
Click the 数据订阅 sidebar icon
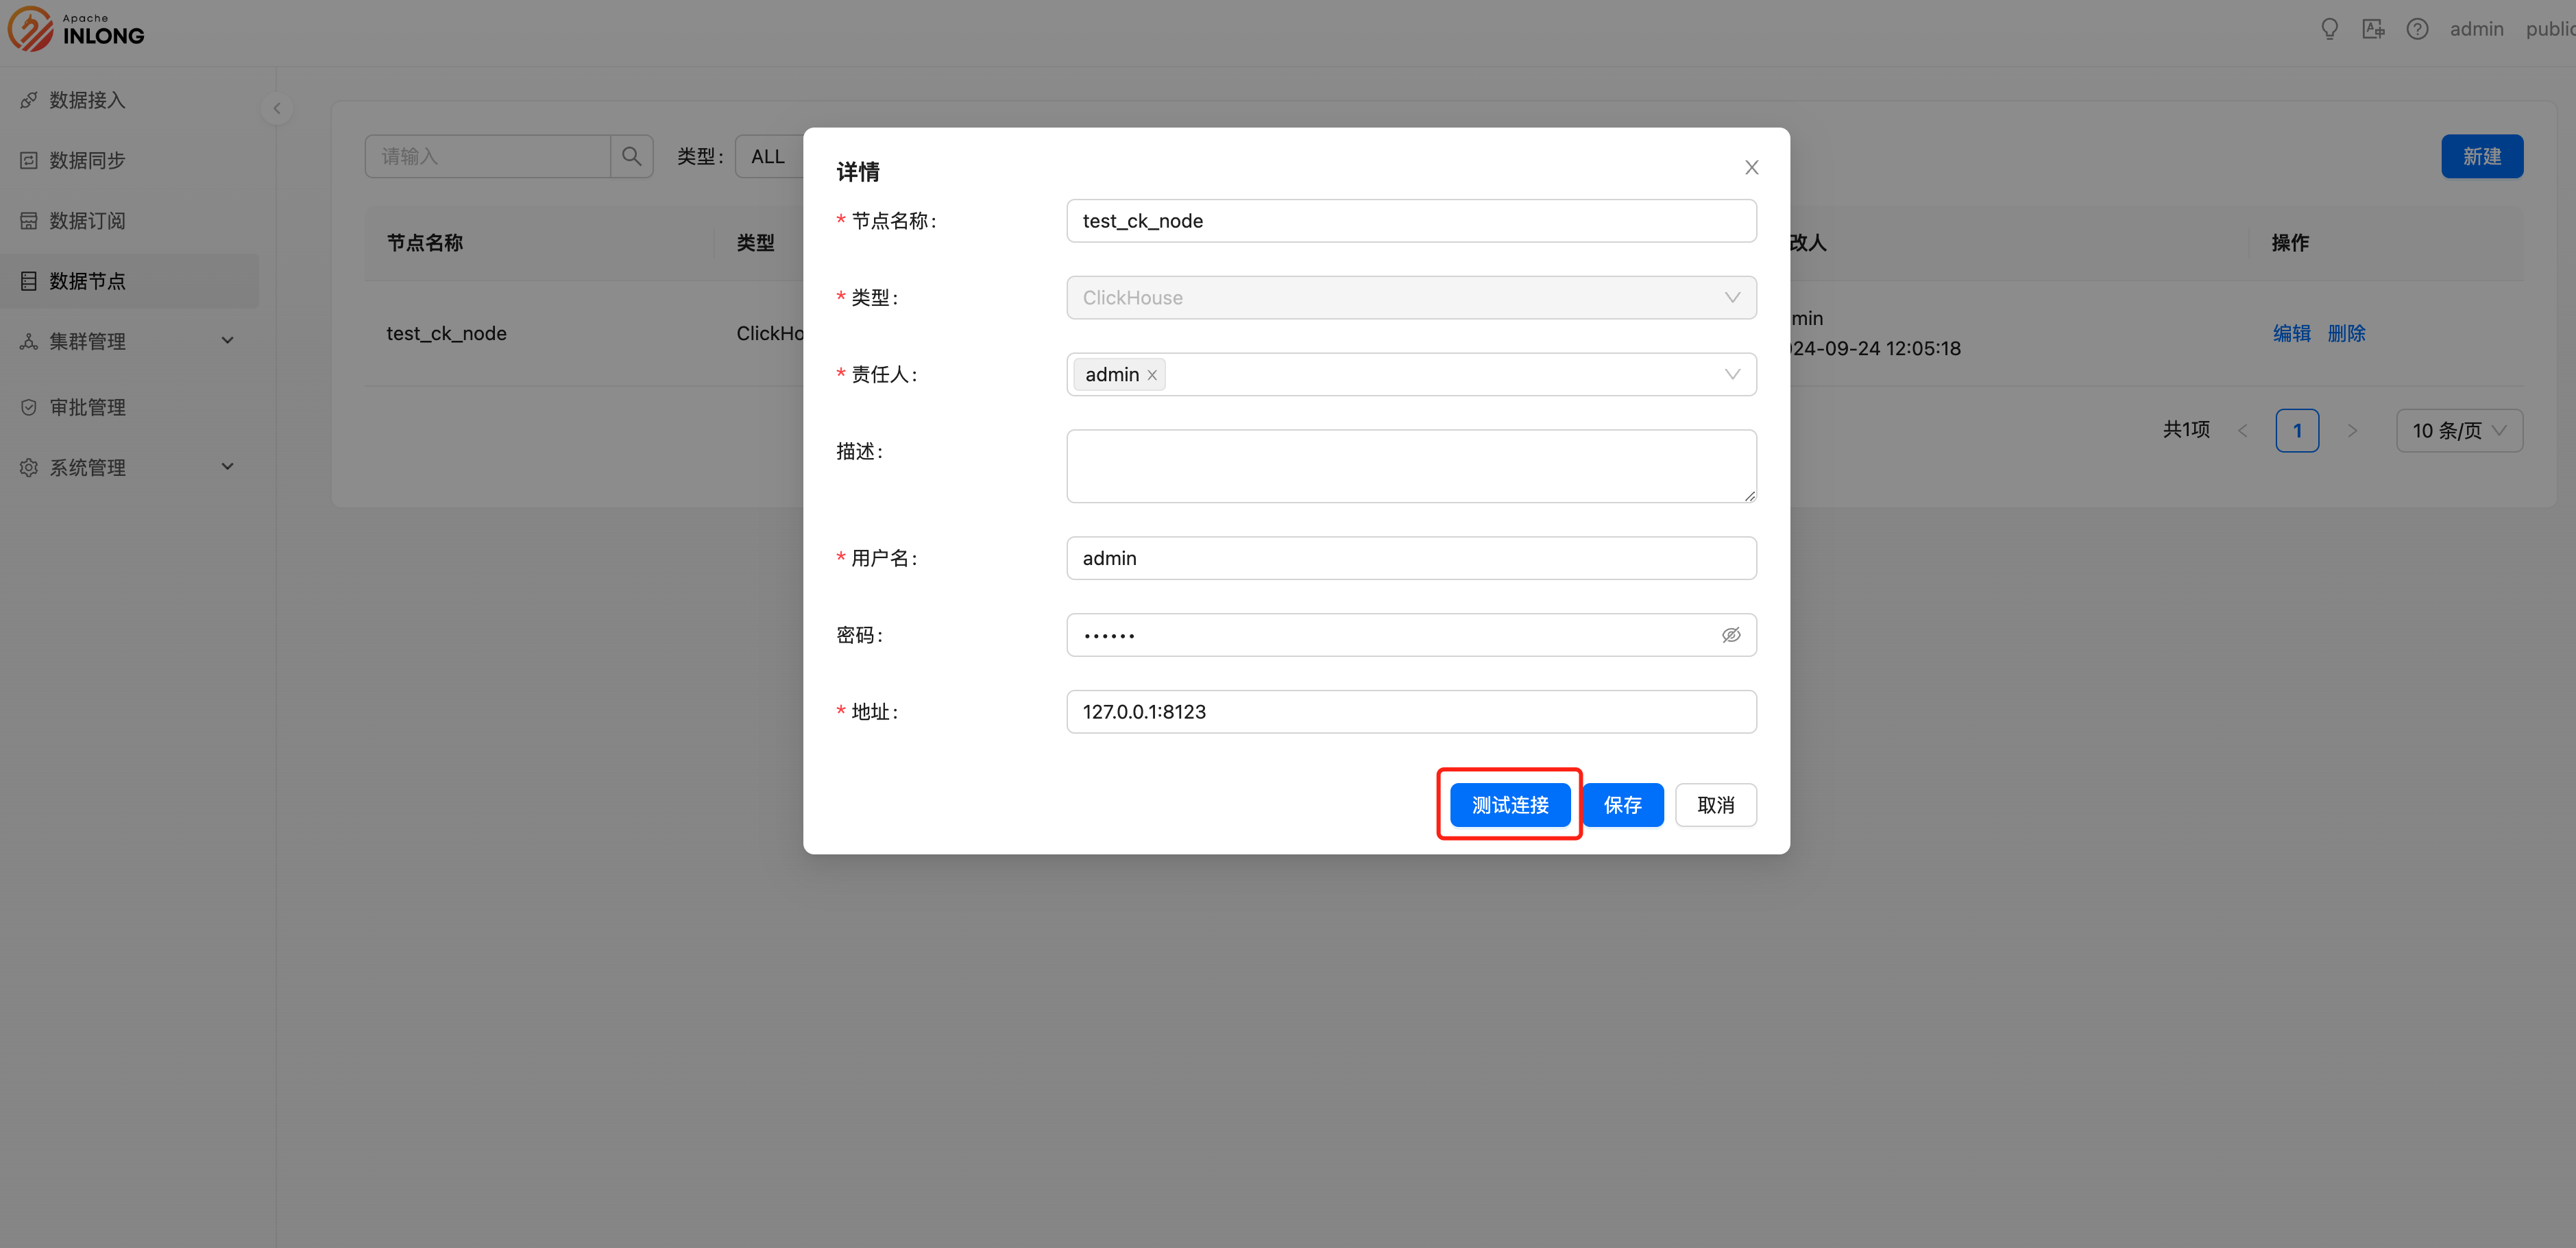click(x=29, y=220)
